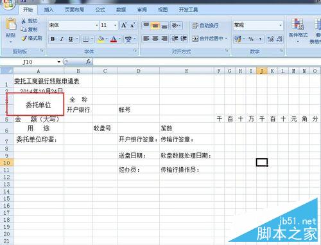
Task: Open the font name 宋体 dropdown
Action: pos(96,25)
